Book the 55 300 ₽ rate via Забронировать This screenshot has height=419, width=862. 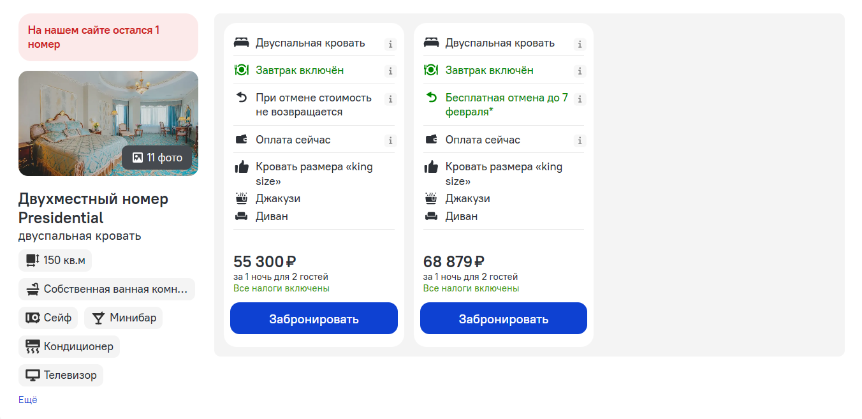point(314,318)
